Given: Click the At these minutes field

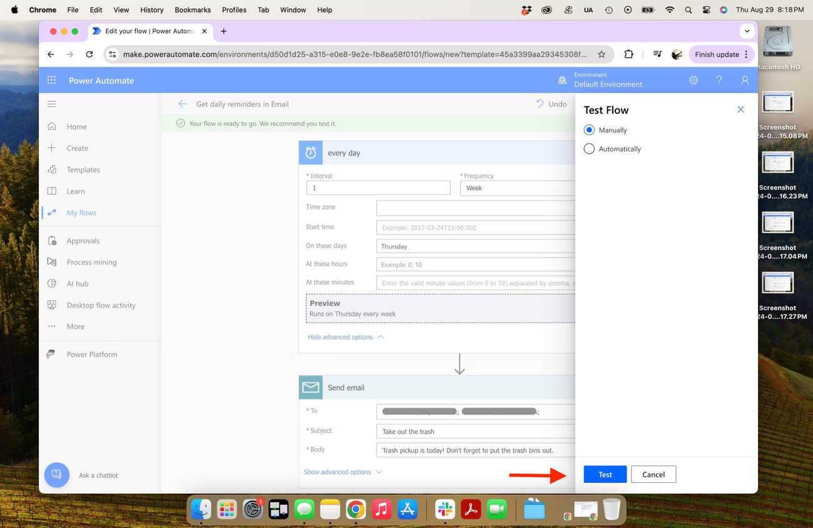Looking at the screenshot, I should (x=476, y=283).
